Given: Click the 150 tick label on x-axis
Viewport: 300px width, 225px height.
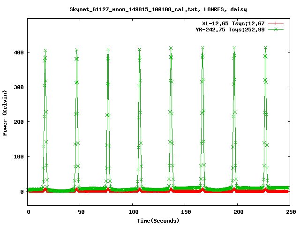Looking at the screenshot, I should click(x=185, y=211).
